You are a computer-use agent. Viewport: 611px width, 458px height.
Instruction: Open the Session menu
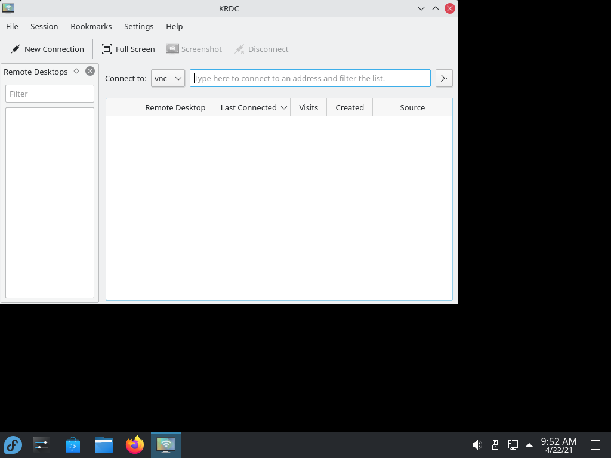tap(44, 26)
